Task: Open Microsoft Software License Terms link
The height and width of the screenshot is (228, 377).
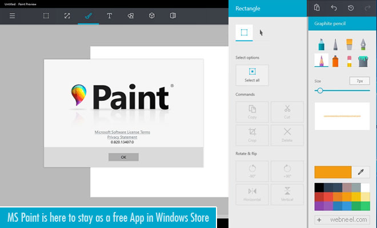Action: point(122,132)
